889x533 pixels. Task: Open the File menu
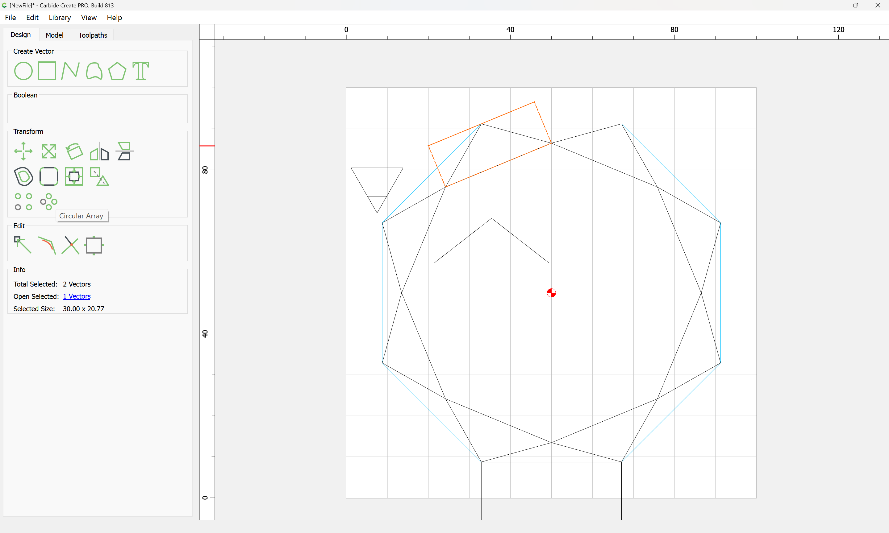tap(10, 18)
